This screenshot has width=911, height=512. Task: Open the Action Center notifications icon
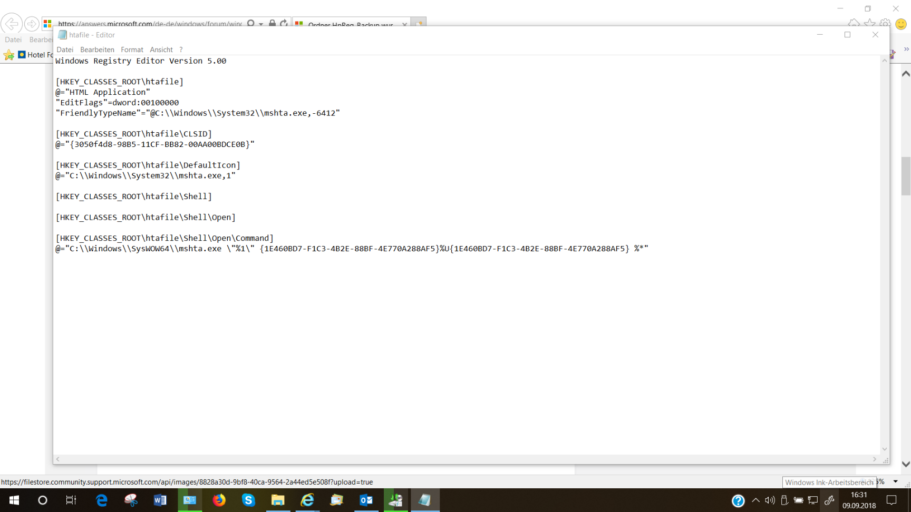click(x=891, y=500)
